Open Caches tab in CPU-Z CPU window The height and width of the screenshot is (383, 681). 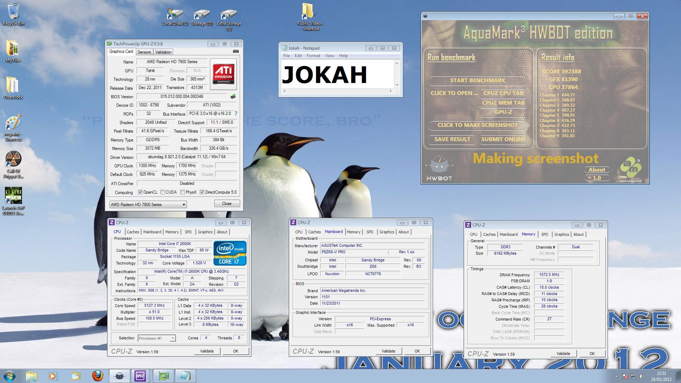pyautogui.click(x=133, y=232)
